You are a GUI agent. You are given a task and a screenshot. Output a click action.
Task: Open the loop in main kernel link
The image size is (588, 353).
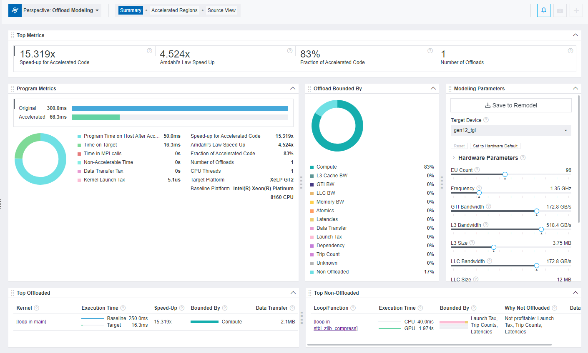[x=31, y=322]
